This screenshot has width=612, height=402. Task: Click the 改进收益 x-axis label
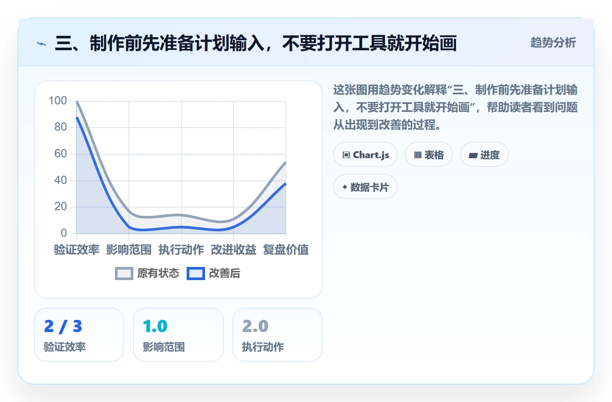coord(233,250)
